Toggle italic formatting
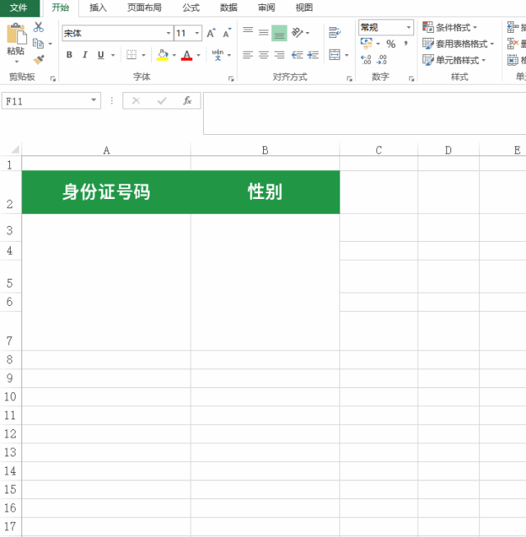This screenshot has width=526, height=537. click(85, 55)
